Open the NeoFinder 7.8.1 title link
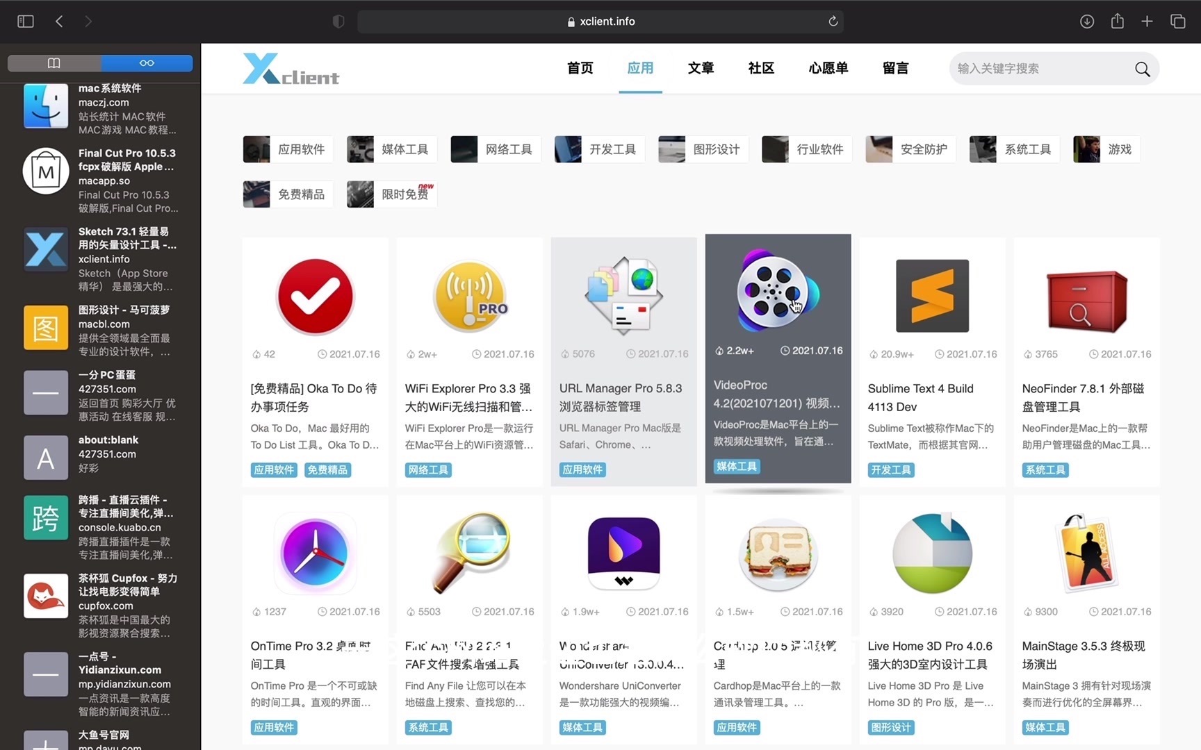Image resolution: width=1201 pixels, height=750 pixels. coord(1083,397)
